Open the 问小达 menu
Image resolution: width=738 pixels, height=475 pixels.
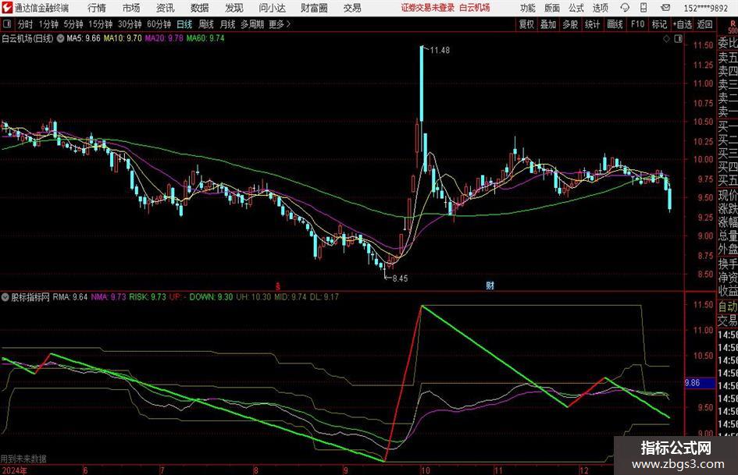click(272, 8)
